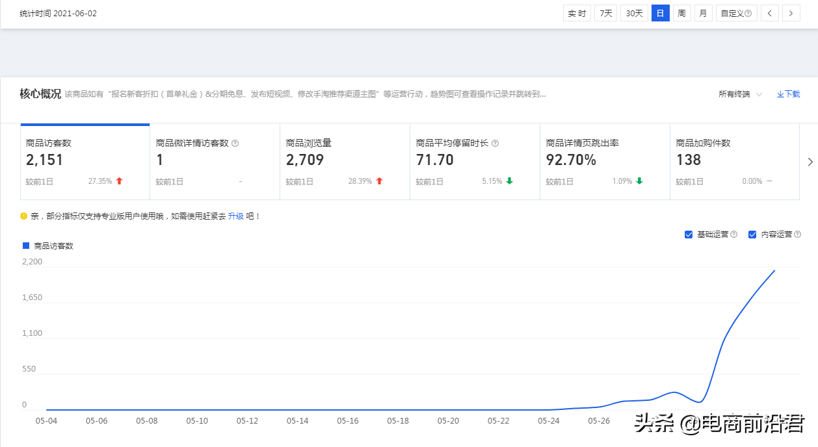Switch to the 7天 time range
This screenshot has height=447, width=818.
click(x=605, y=13)
